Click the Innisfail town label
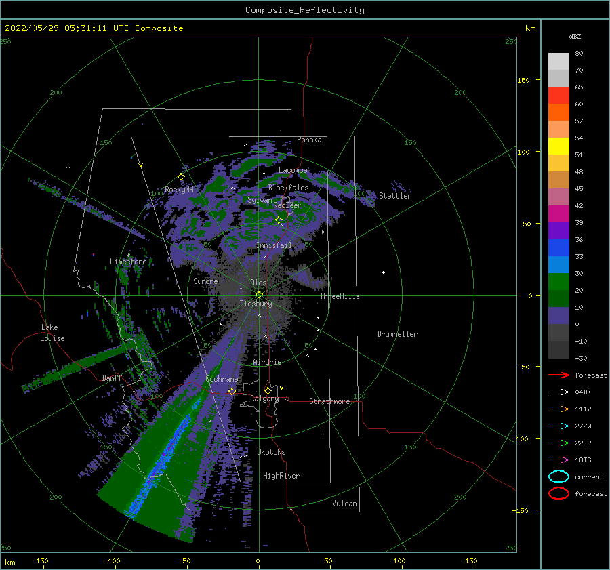This screenshot has width=610, height=570. coord(274,245)
